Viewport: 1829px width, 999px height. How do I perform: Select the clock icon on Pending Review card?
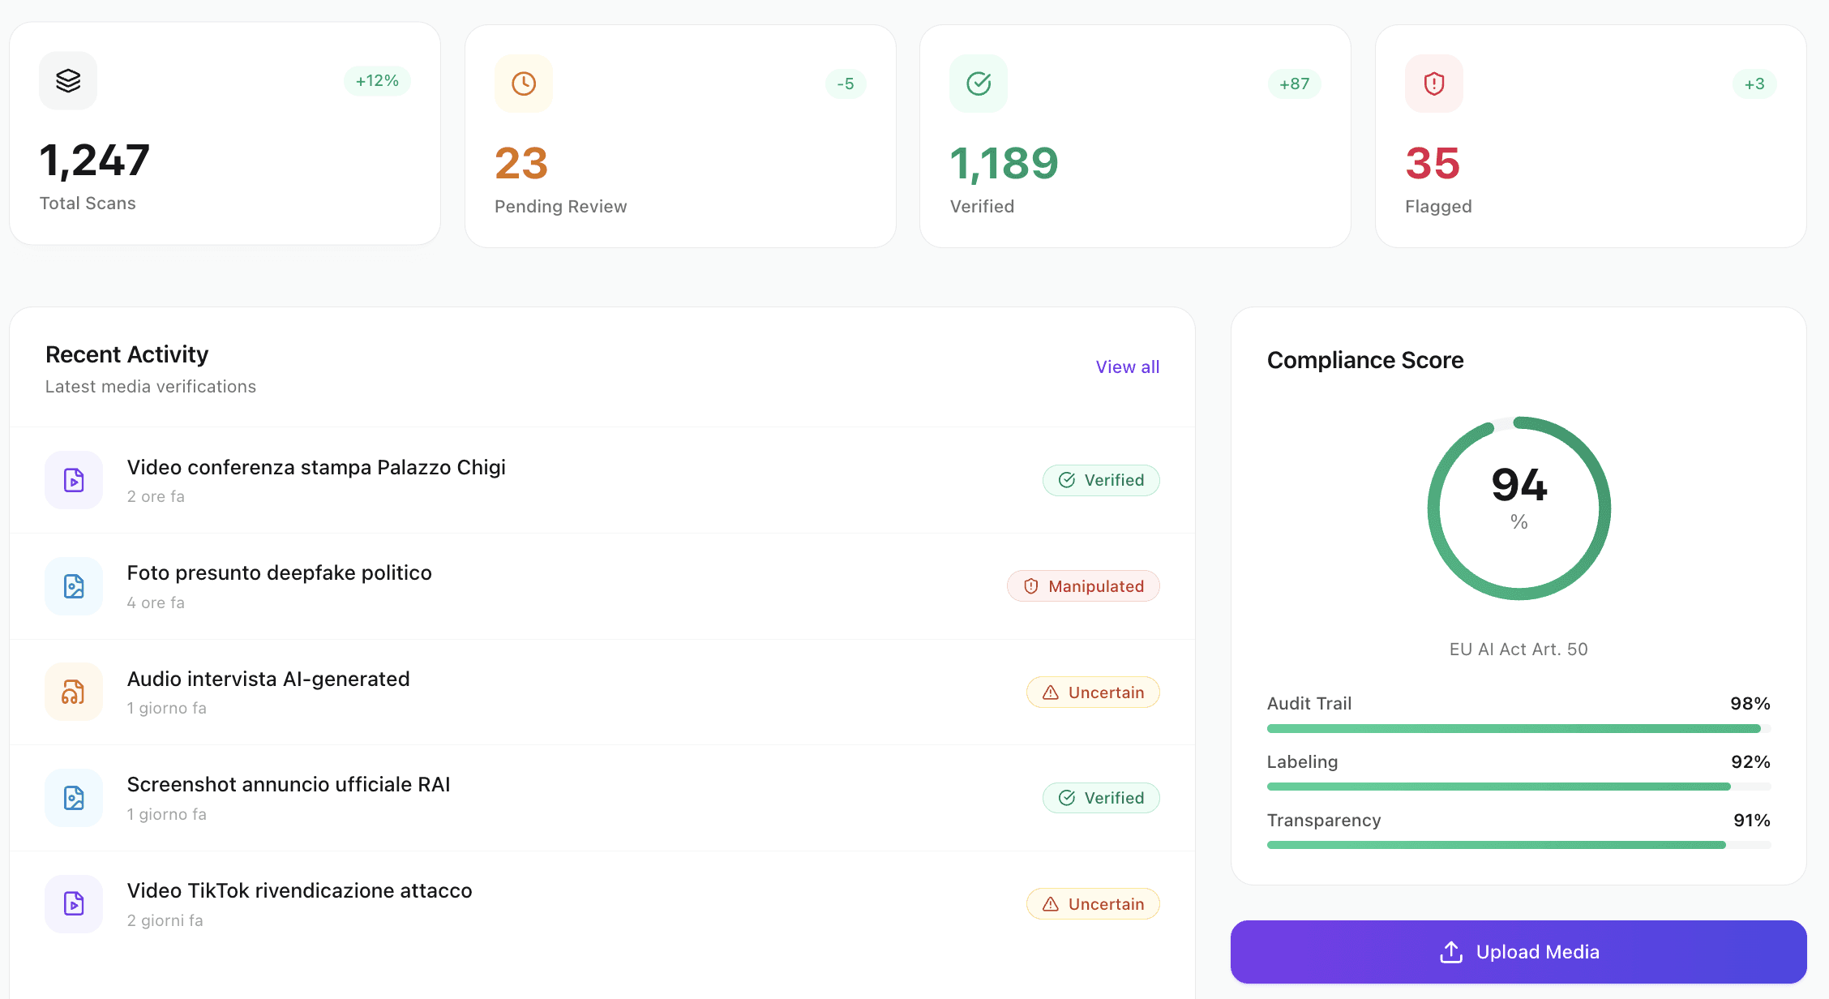tap(523, 82)
